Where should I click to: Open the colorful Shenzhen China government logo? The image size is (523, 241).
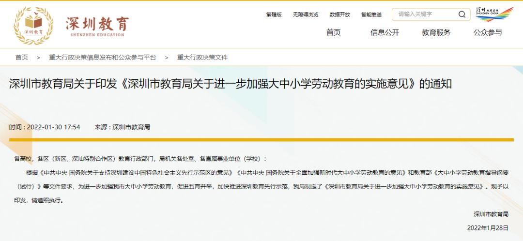494,14
